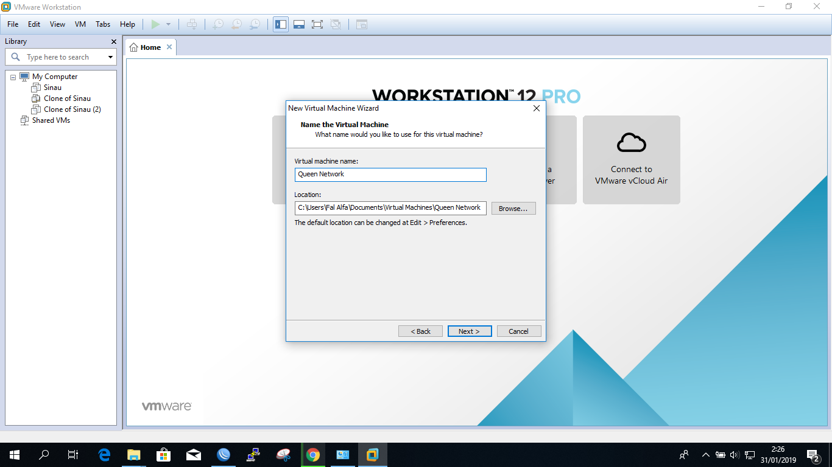
Task: Collapse the My Computer tree node
Action: pos(13,77)
